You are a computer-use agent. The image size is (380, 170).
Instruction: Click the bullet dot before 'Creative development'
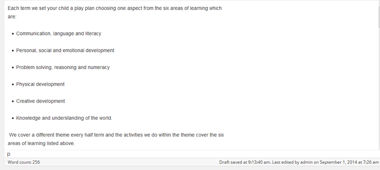click(x=13, y=102)
